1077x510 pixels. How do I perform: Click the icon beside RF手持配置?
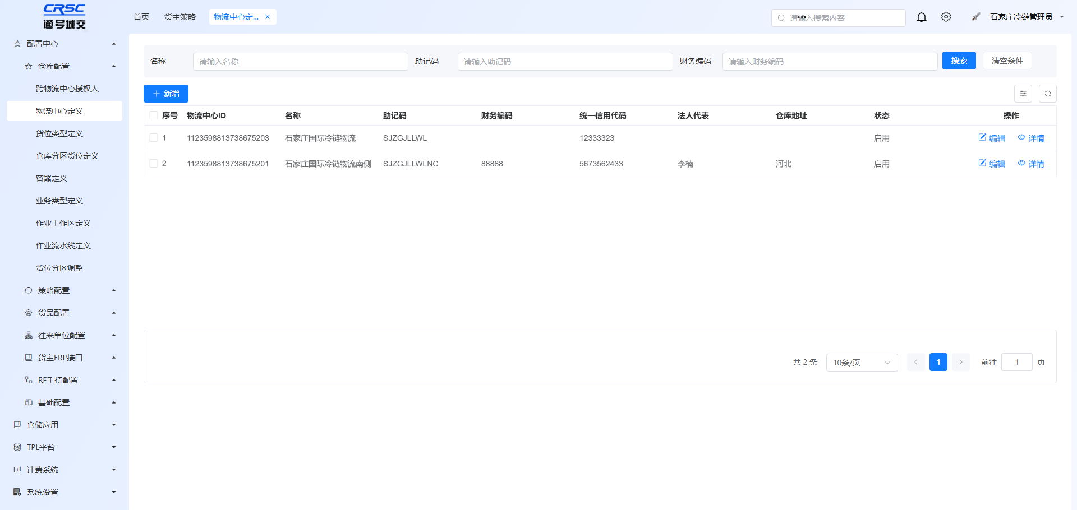click(x=29, y=380)
